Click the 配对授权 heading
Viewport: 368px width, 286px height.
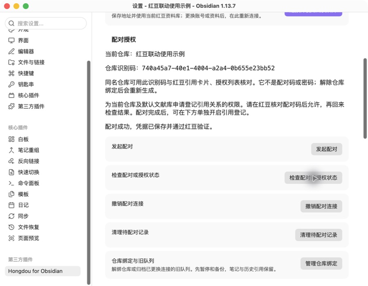(x=123, y=40)
